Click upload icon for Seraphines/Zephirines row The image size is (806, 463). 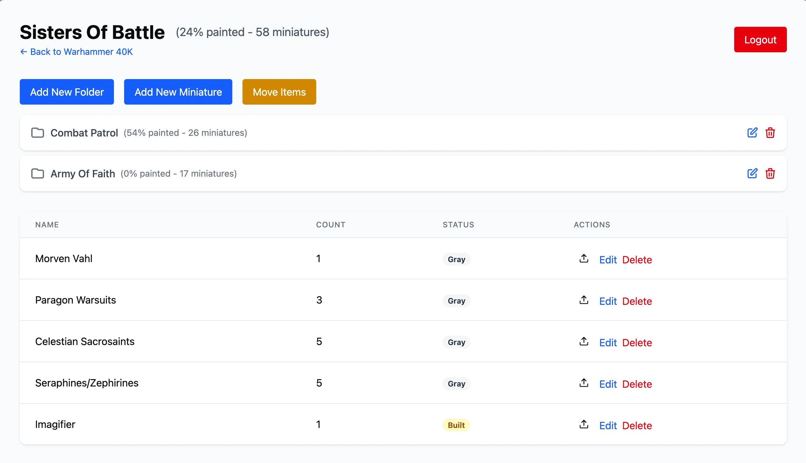(584, 383)
